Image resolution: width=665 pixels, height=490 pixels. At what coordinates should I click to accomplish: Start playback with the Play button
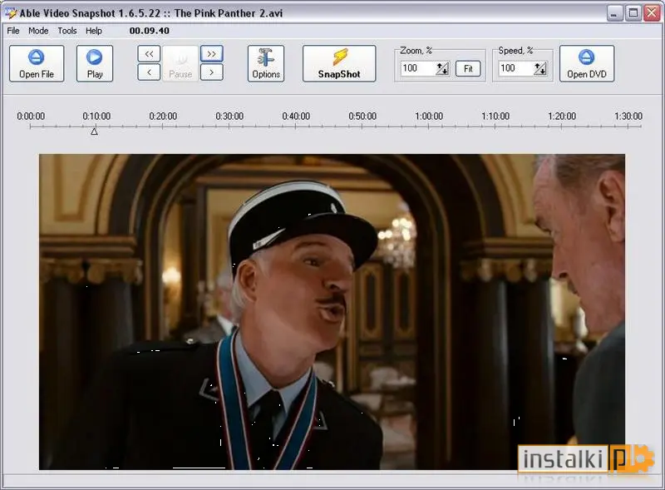95,63
